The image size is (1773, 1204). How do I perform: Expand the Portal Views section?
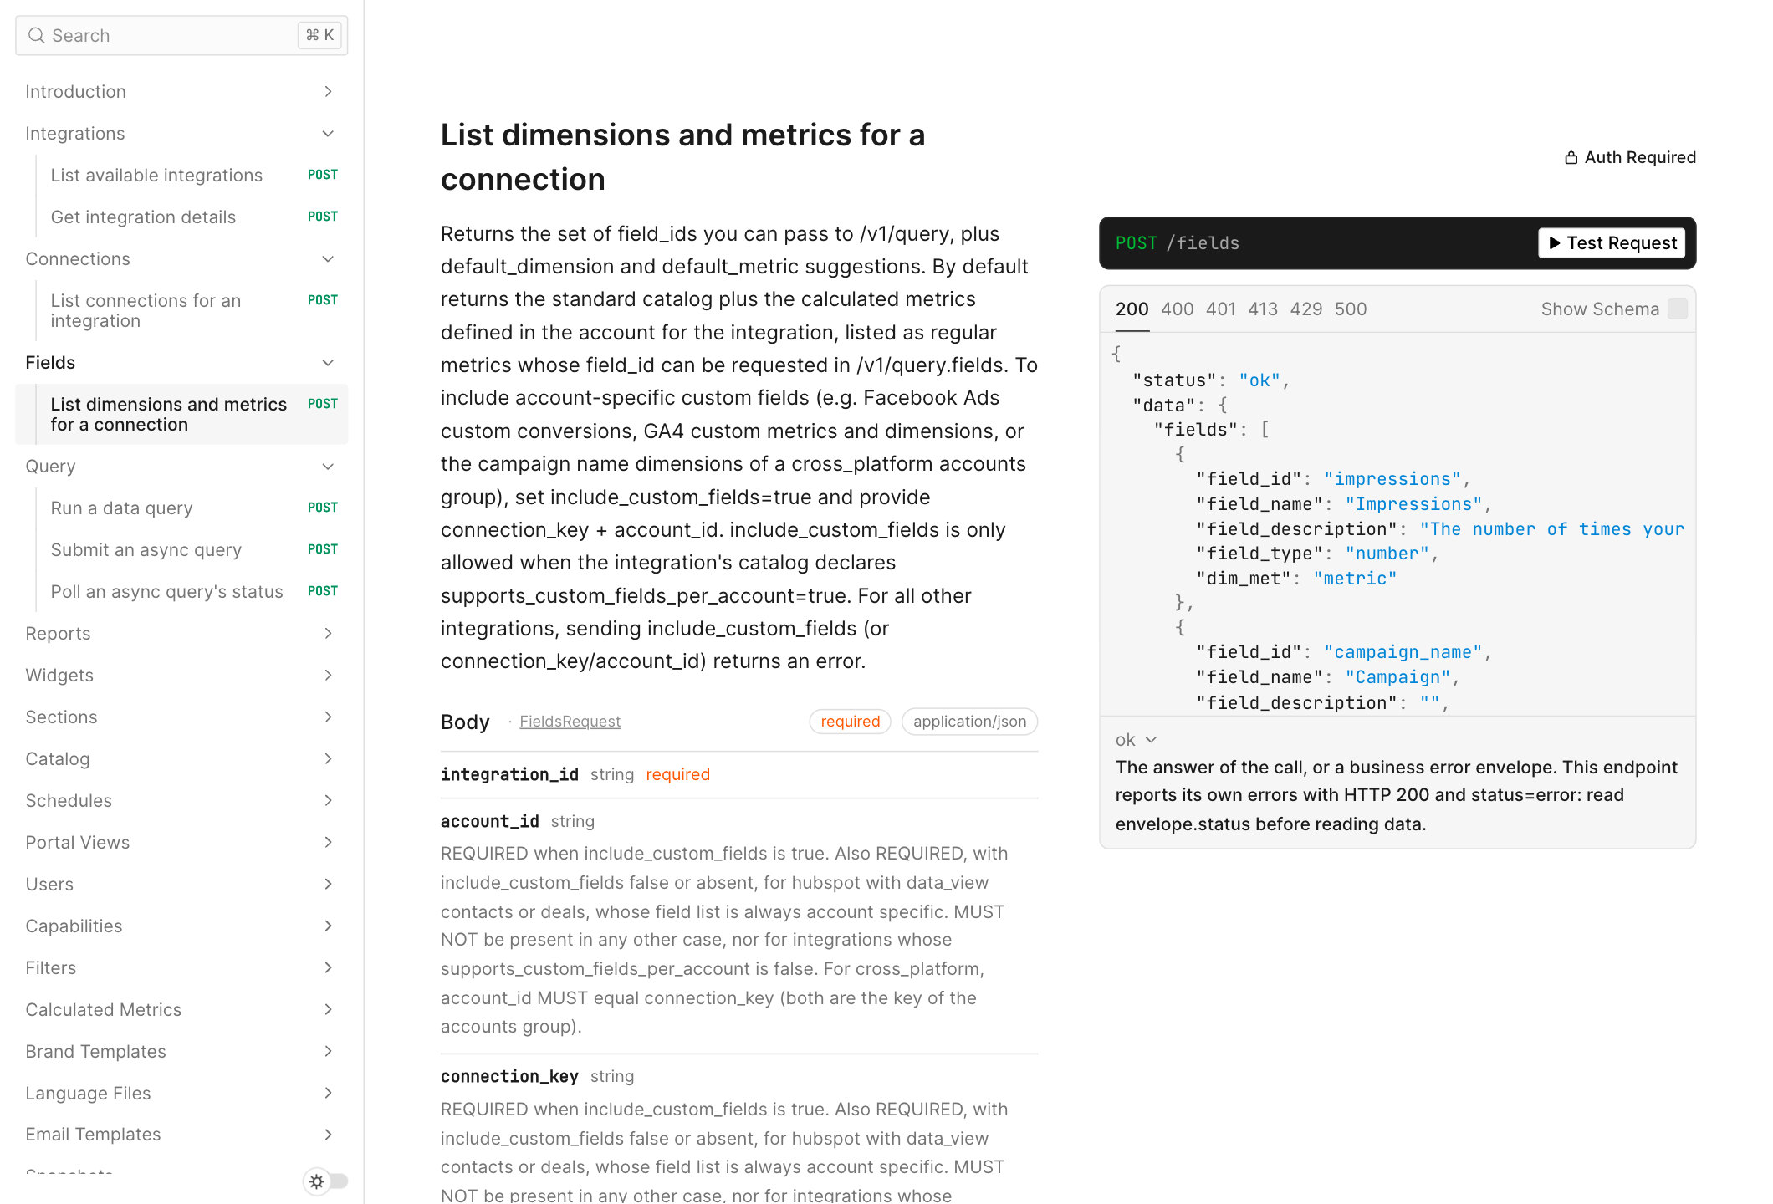181,842
